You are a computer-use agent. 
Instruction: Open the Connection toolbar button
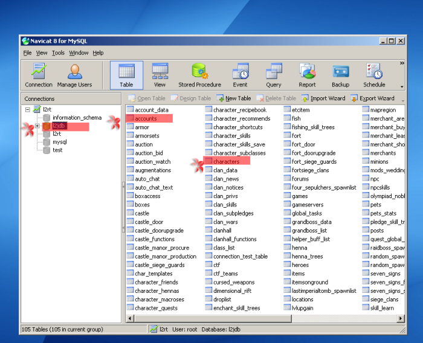39,75
